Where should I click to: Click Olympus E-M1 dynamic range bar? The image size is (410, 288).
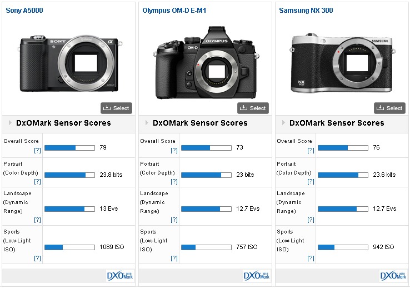pyautogui.click(x=206, y=209)
